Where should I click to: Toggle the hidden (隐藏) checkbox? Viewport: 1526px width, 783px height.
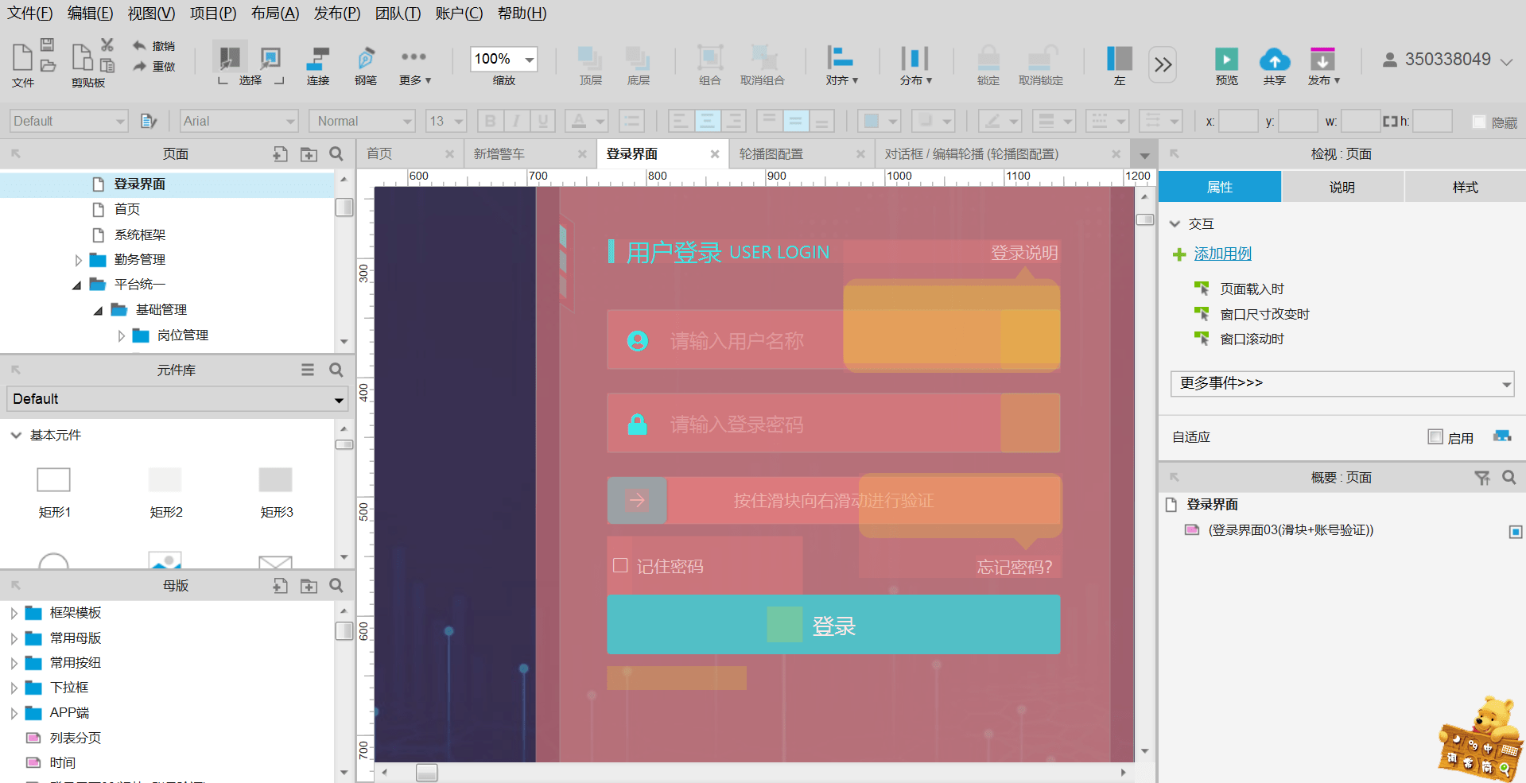point(1479,122)
